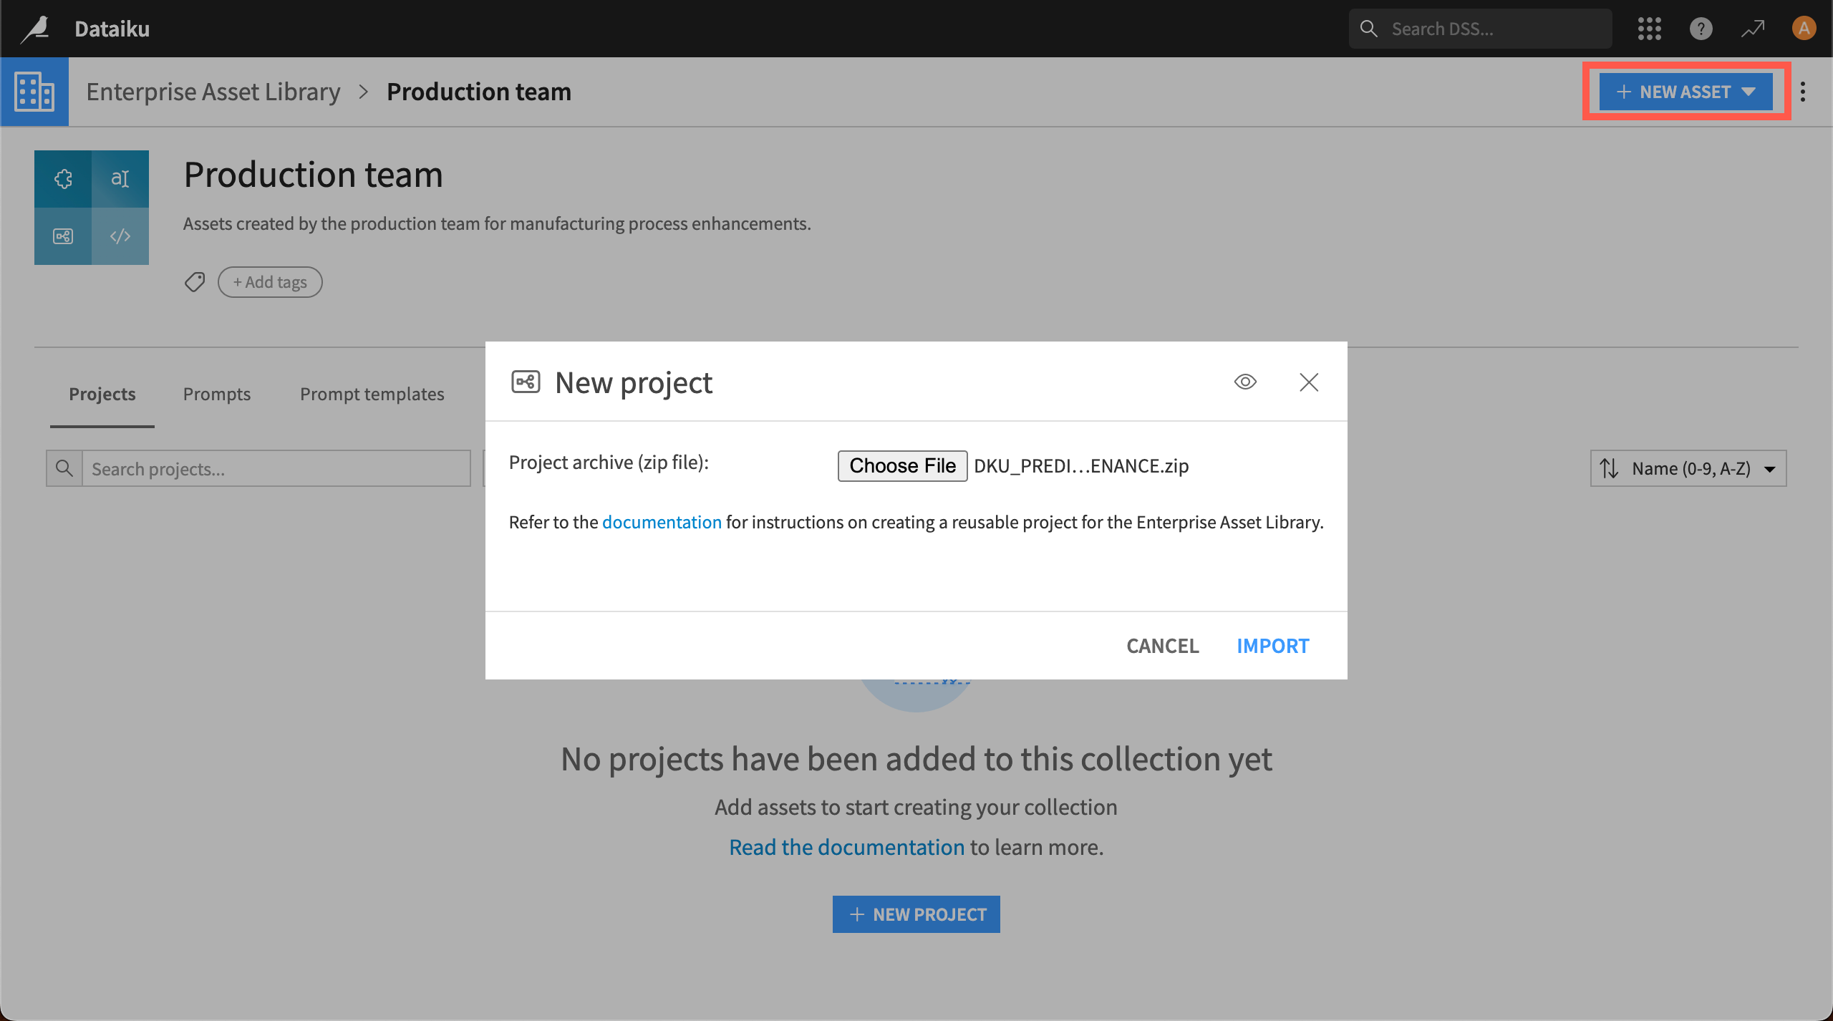Toggle the preview eye in New project dialog
The height and width of the screenshot is (1021, 1833).
tap(1245, 382)
